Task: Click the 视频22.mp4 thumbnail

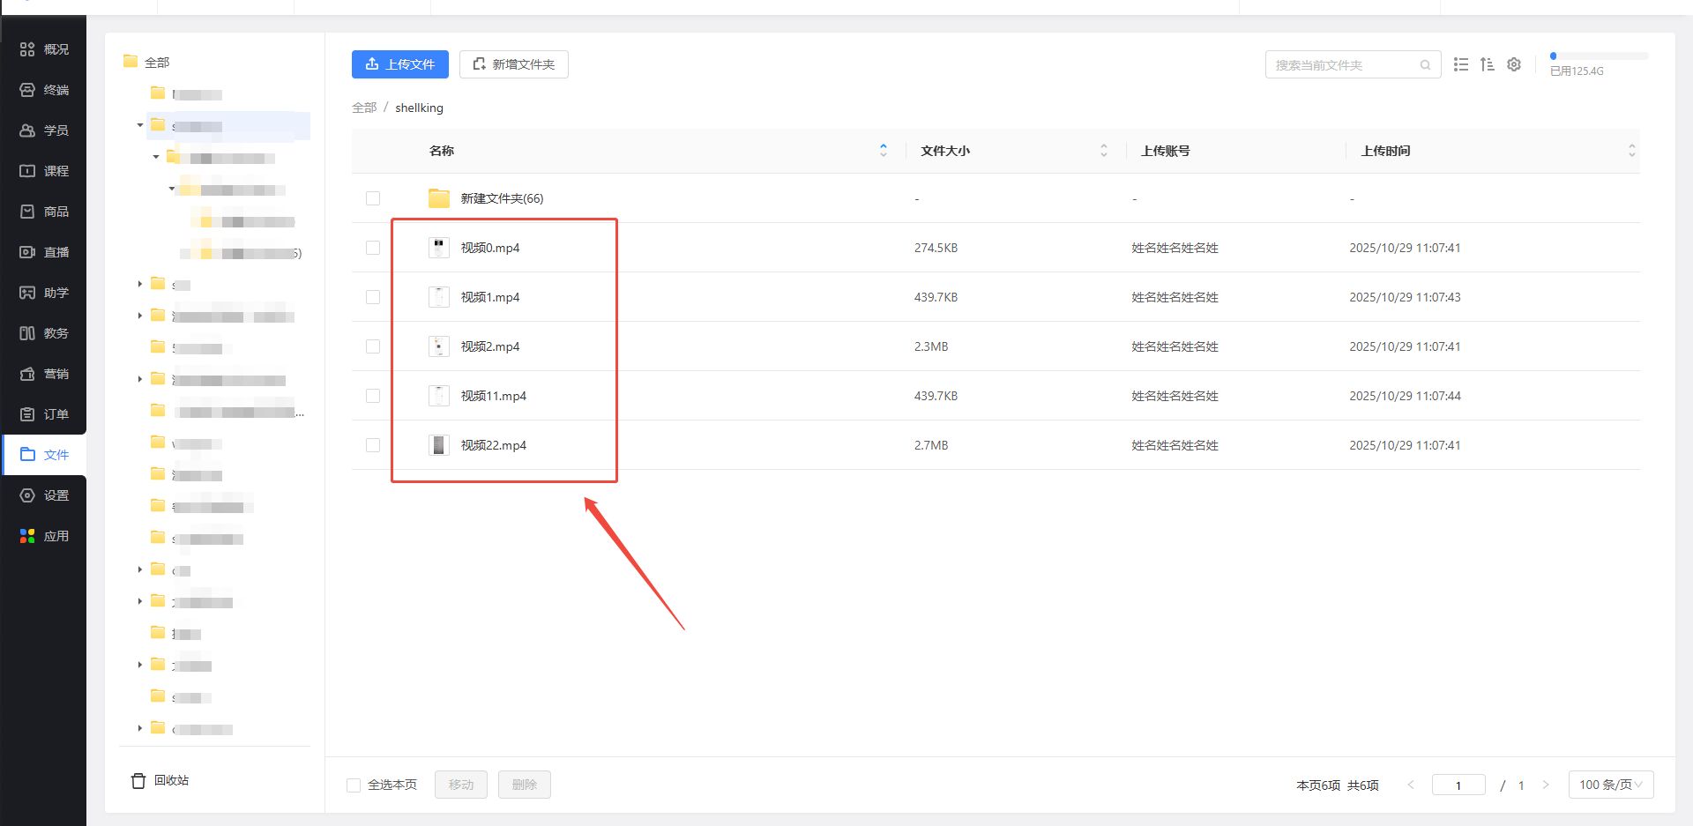Action: pos(439,445)
